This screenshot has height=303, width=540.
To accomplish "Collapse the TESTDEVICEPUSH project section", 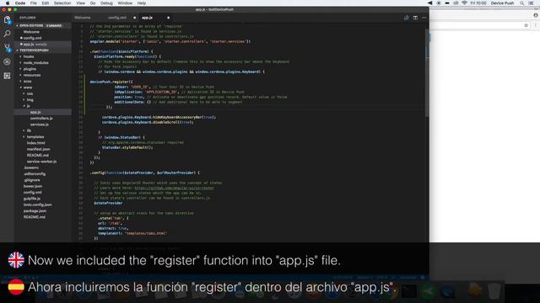I will click(x=43, y=50).
